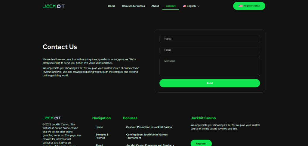
Task: Click the JackBit logo in header
Action: (x=54, y=6)
